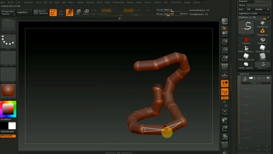Toggle subtool visibility eye icon
Screen dimensions: 273x154
(x=268, y=78)
